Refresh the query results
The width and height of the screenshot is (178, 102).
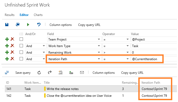click(x=39, y=72)
